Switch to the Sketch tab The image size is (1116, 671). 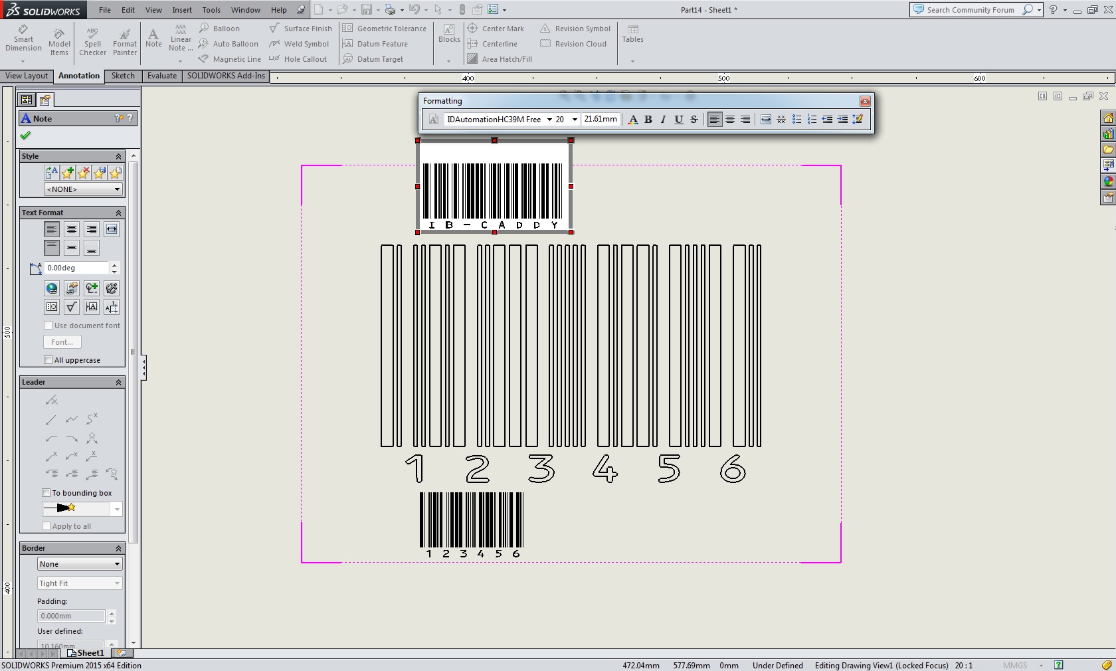[x=123, y=76]
